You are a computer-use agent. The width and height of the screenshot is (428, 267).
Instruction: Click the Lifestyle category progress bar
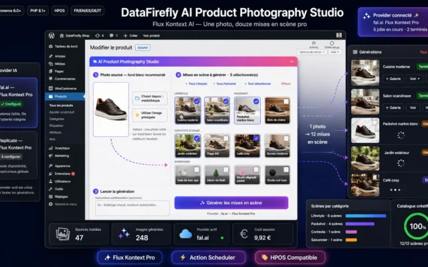tap(366, 216)
